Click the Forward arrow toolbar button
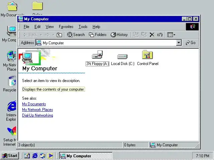This screenshot has width=214, height=160. [x=47, y=35]
